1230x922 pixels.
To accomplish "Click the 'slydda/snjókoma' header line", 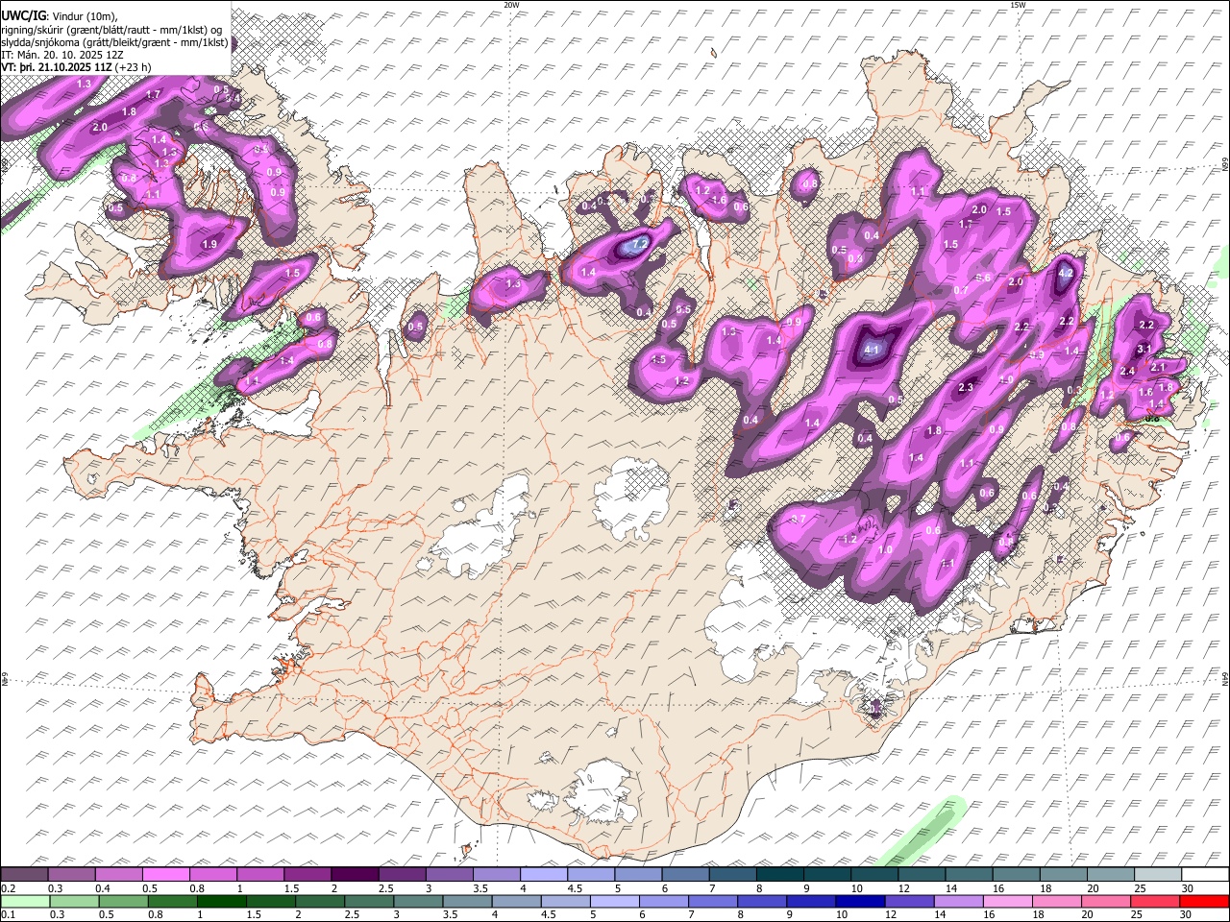I will 114,42.
